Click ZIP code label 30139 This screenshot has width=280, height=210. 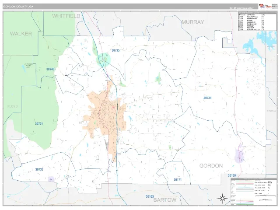click(x=232, y=175)
